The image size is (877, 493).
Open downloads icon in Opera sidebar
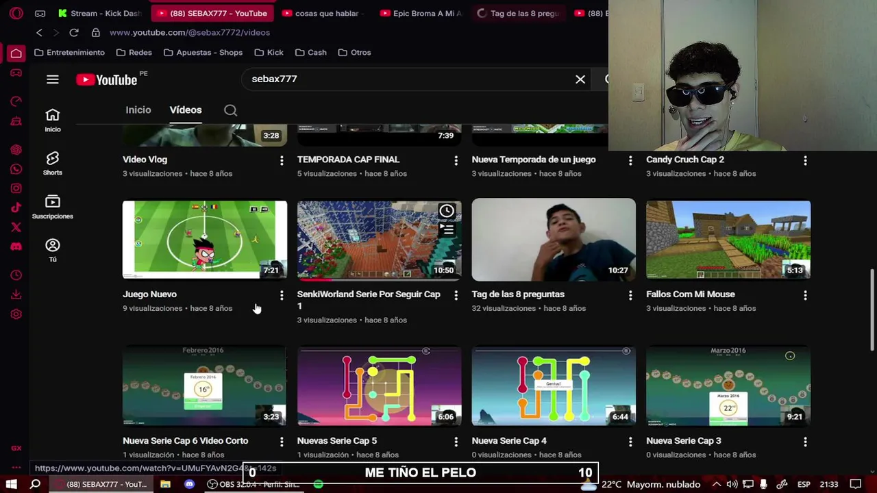[x=16, y=294]
